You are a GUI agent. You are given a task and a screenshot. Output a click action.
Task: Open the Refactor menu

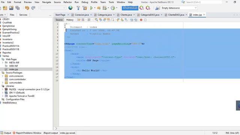(x=67, y=2)
